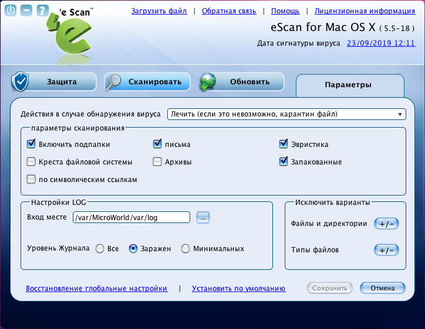
Task: Click the Настройки LOG group label
Action: tap(59, 202)
